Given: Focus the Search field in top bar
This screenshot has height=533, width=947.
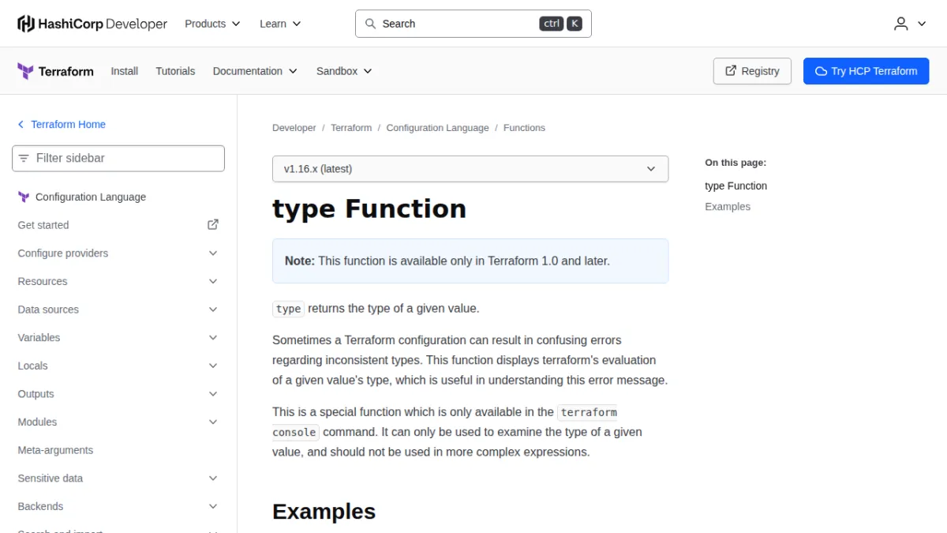Looking at the screenshot, I should tap(473, 24).
